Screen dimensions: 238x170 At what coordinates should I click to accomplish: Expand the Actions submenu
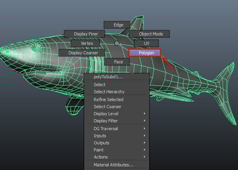pos(117,157)
